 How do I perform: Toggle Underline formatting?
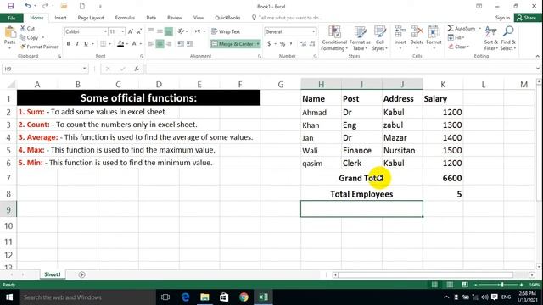[86, 43]
